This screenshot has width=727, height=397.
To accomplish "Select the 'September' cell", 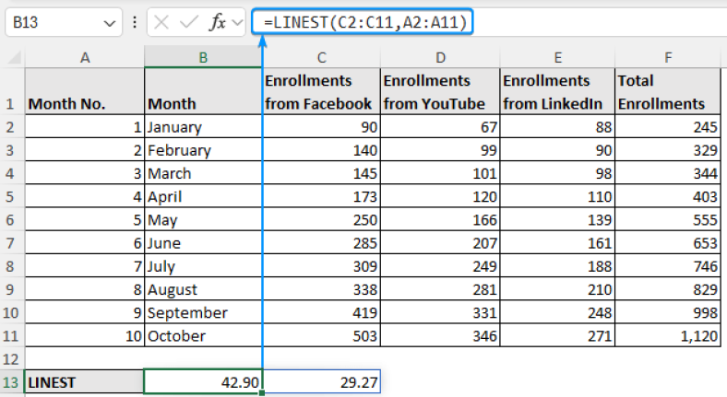I will pyautogui.click(x=203, y=312).
